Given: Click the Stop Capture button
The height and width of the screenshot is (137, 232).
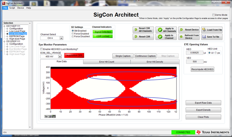Looking at the screenshot, I should click(168, 56).
